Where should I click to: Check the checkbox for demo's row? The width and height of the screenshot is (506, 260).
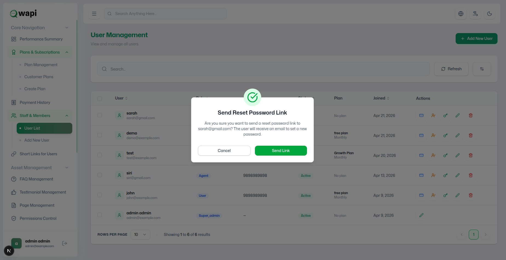(100, 135)
